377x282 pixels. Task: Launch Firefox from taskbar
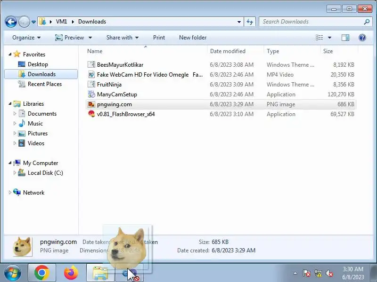[71, 273]
